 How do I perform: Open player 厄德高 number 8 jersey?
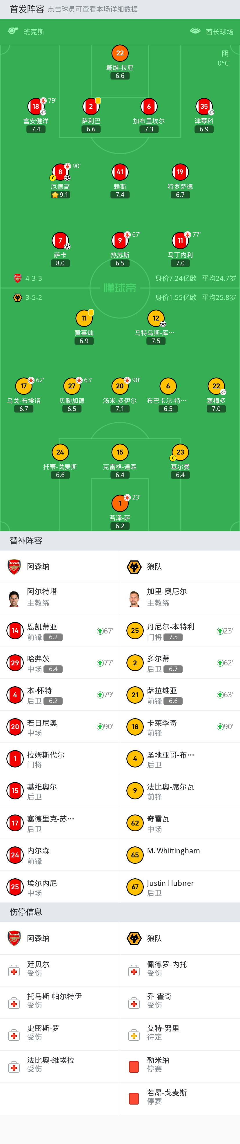60,172
